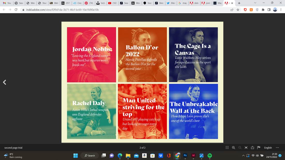Open a new browser tab
Screen dimensions: 285x160
tap(239, 3)
